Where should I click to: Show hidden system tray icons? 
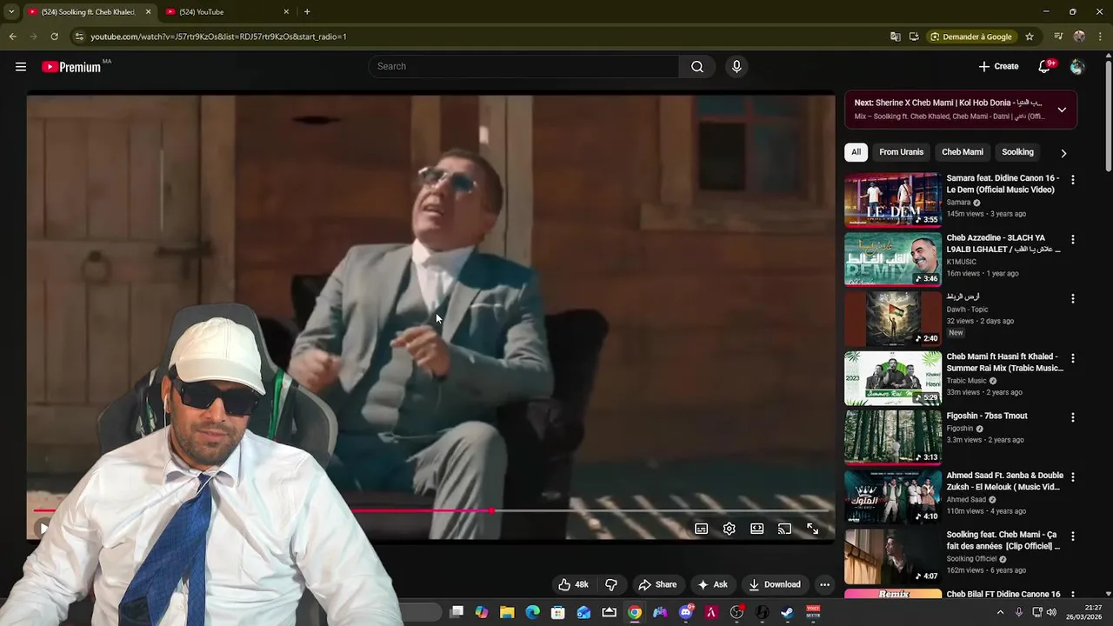coord(1000,612)
